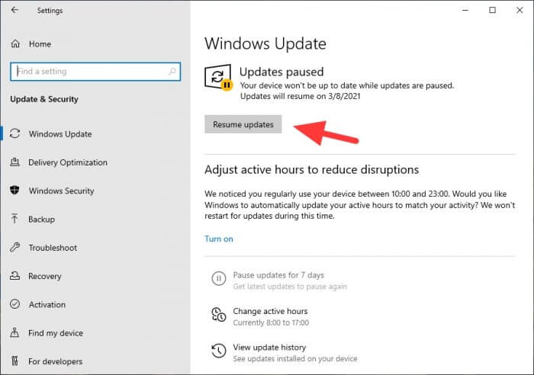The image size is (534, 375).
Task: Open Backup settings
Action: (x=41, y=220)
